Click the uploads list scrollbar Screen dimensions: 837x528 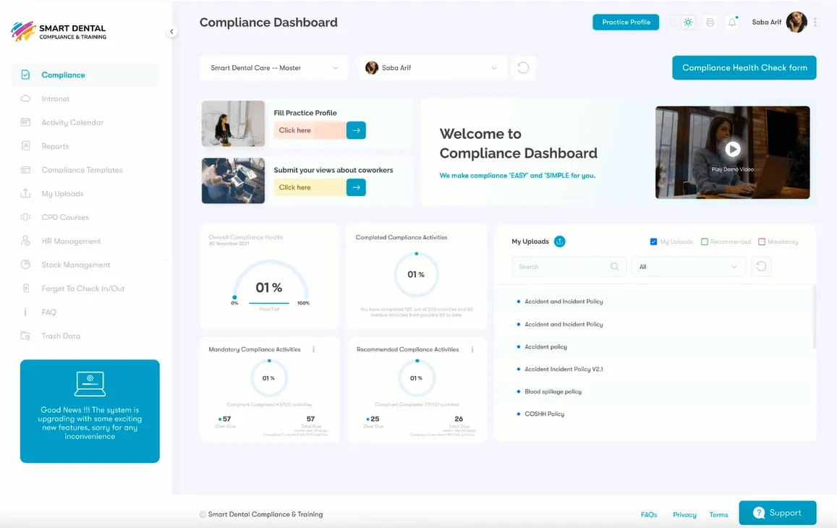814,317
